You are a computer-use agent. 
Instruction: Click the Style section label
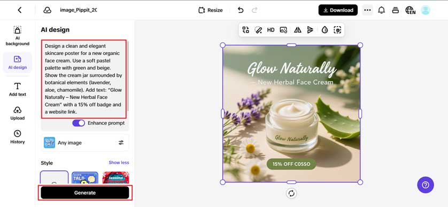(47, 163)
